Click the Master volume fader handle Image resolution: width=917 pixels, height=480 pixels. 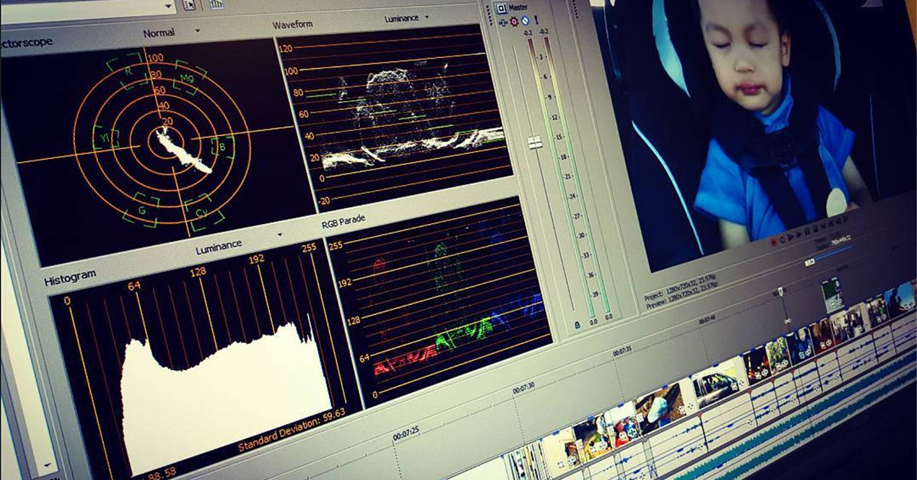tap(535, 142)
